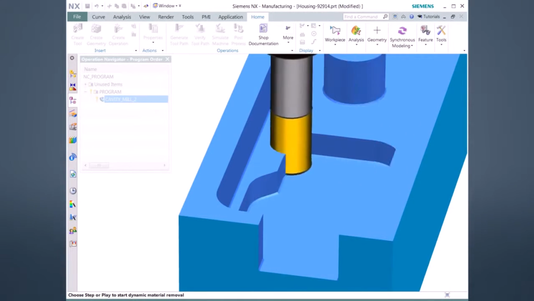
Task: Click the search magnifier icon in Find a Command
Action: (x=385, y=17)
